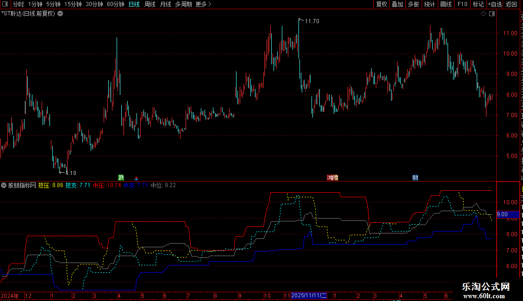Select the 日线 daily period

(x=134, y=4)
